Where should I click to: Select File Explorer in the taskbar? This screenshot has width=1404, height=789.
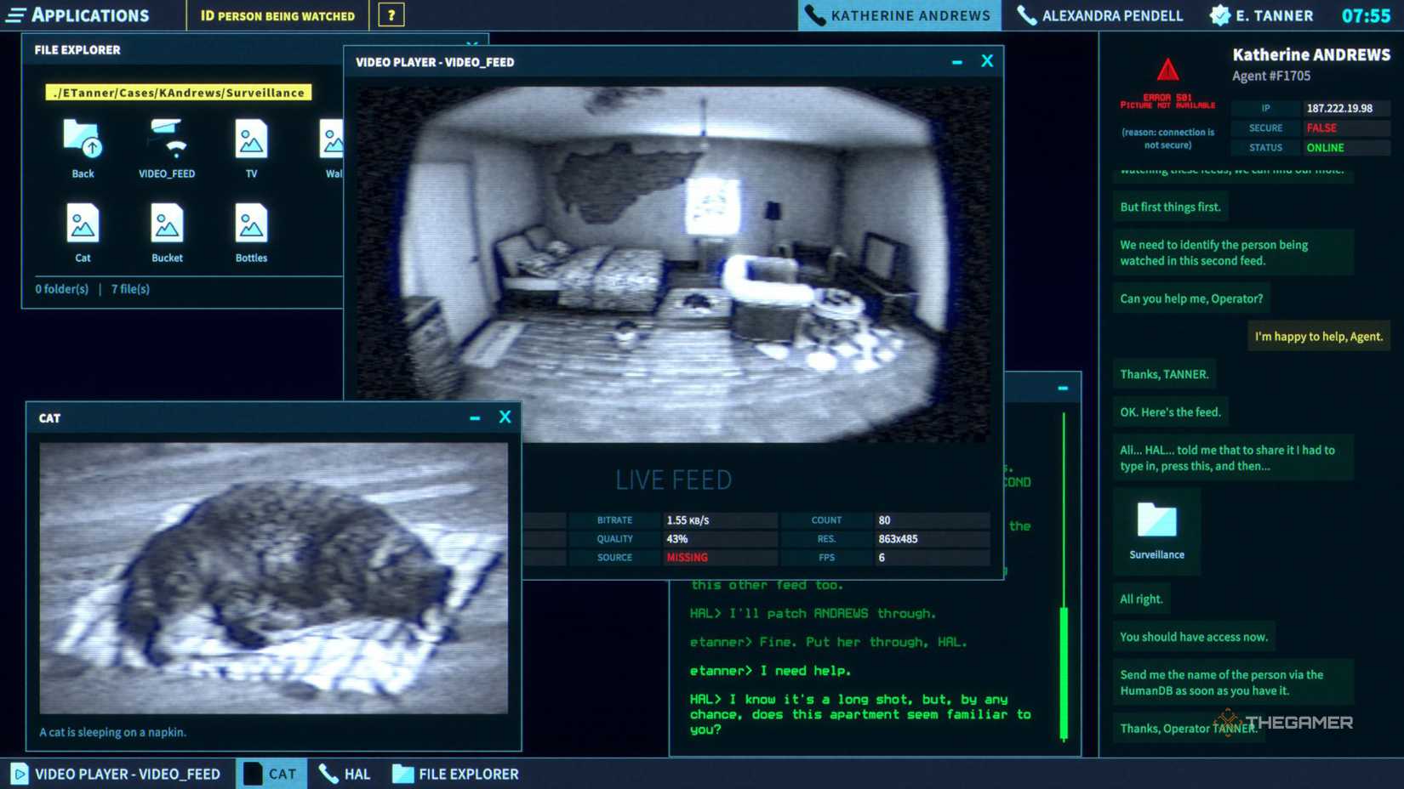[x=456, y=774]
